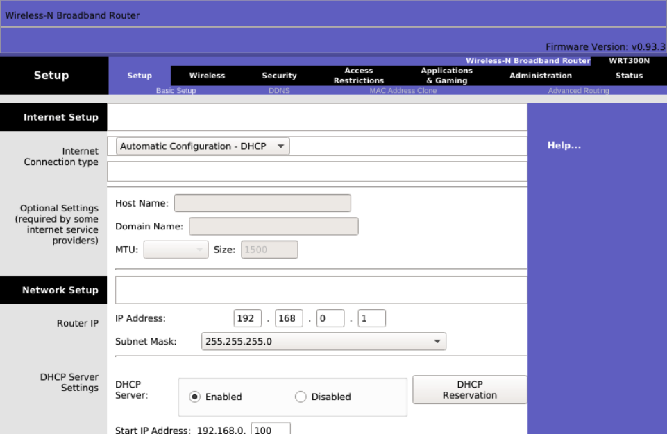Screen dimensions: 667x434
Task: Open the Setup tab
Action: tap(140, 76)
